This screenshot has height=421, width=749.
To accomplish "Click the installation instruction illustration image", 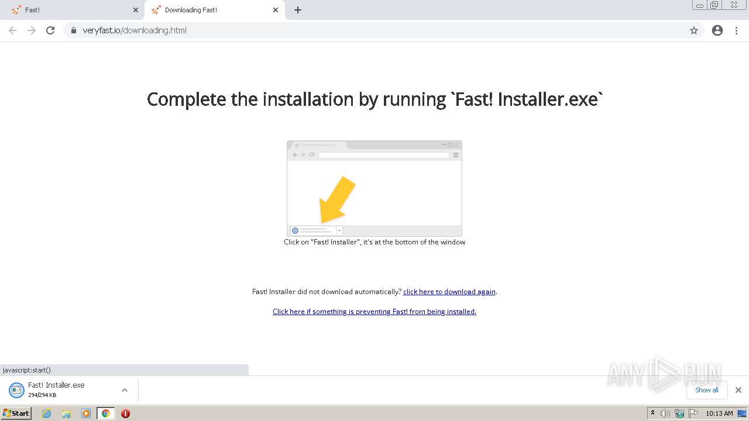I will [x=374, y=188].
